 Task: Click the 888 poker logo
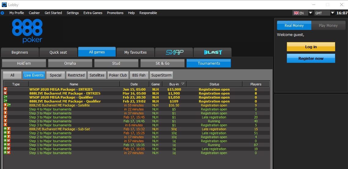pyautogui.click(x=27, y=31)
